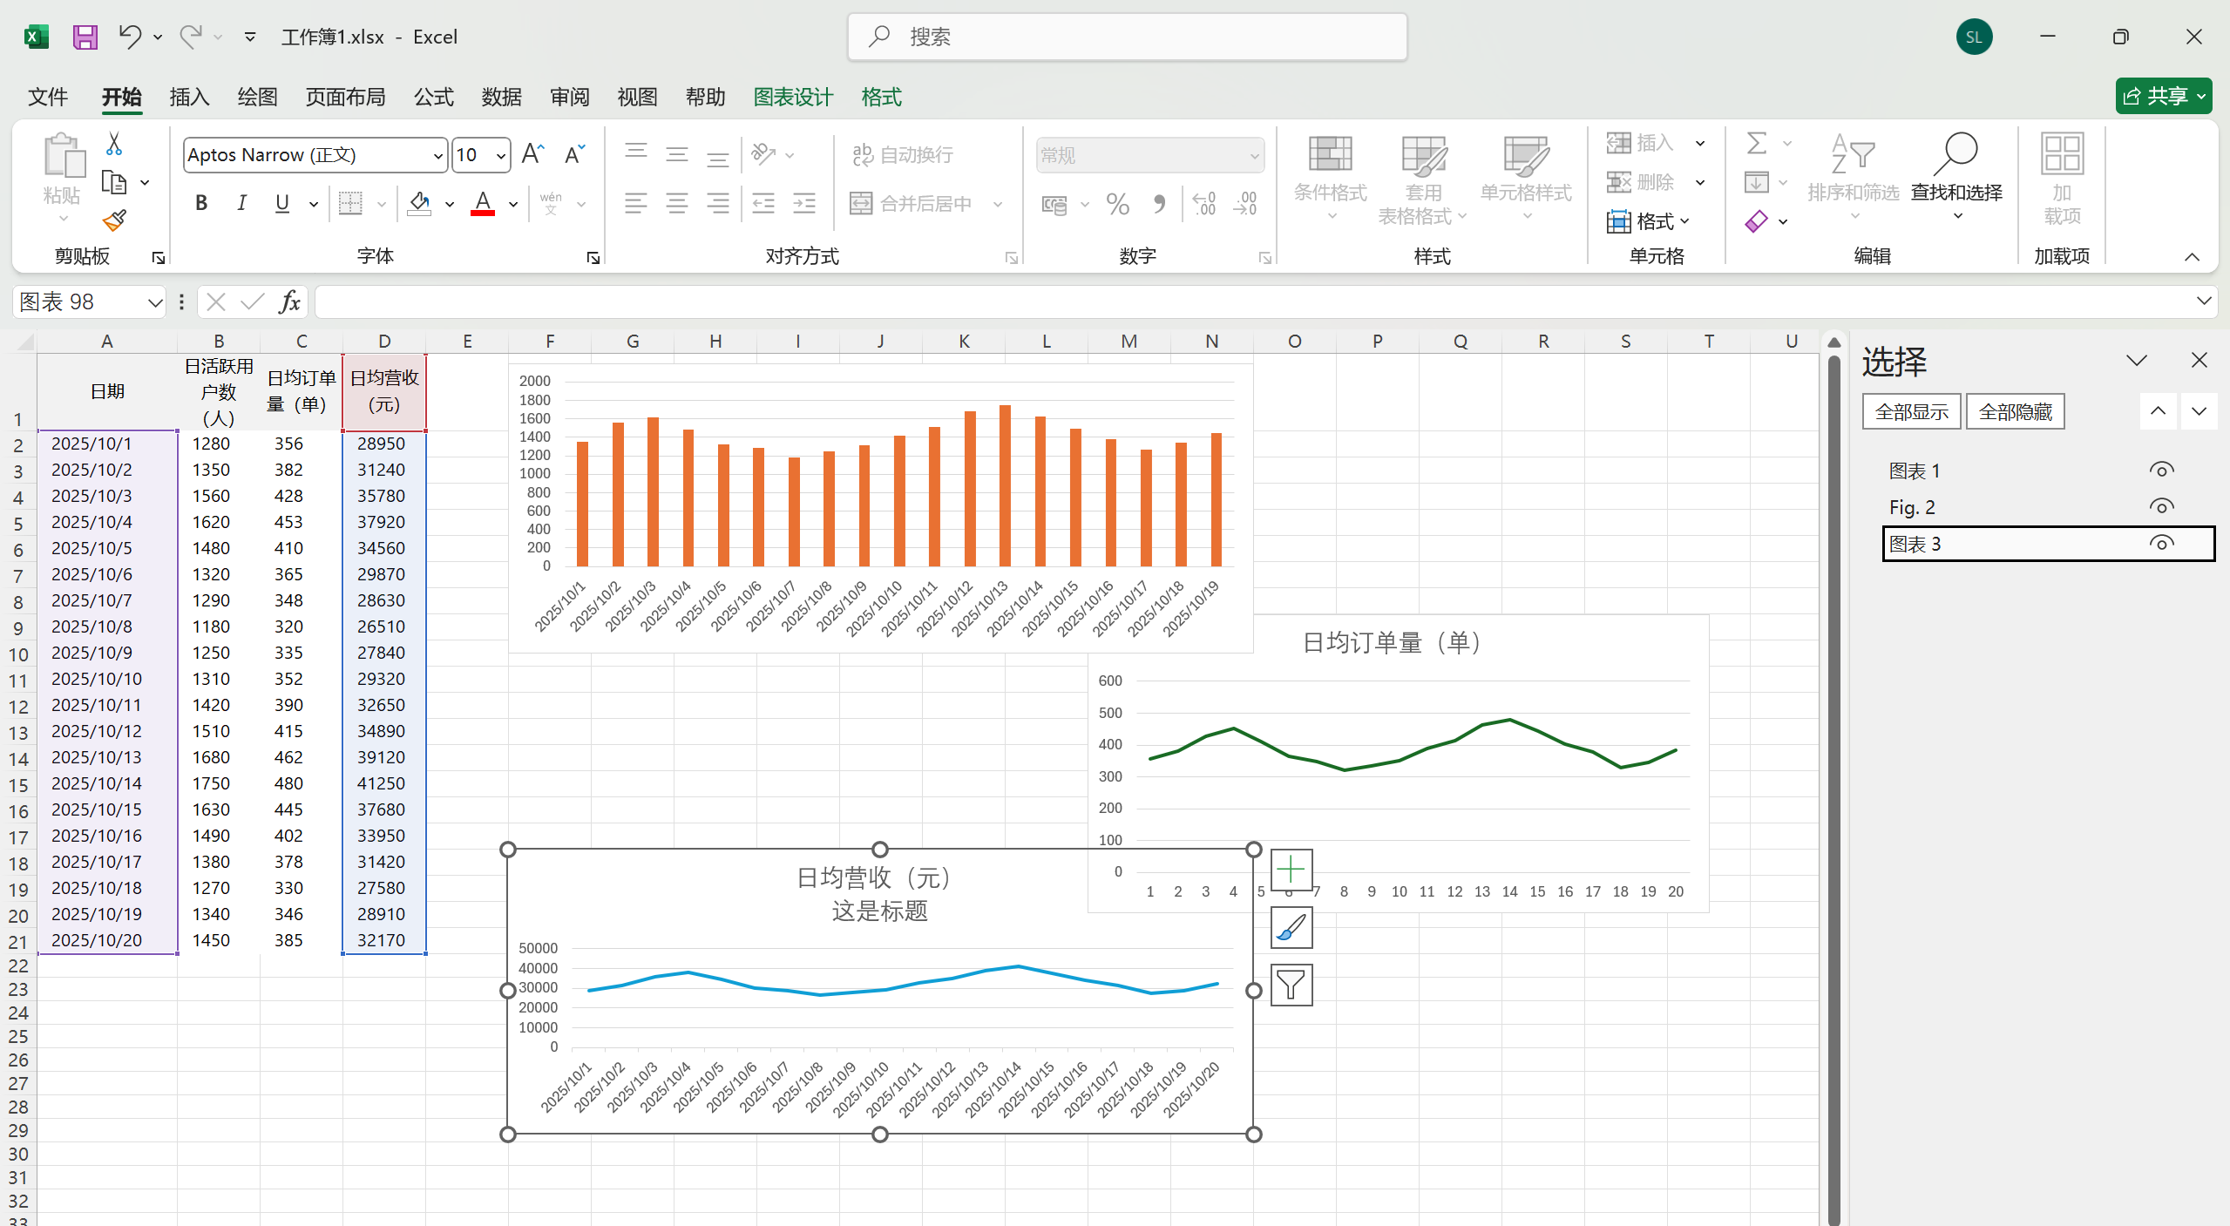Click the chart elements plus button

pyautogui.click(x=1291, y=870)
